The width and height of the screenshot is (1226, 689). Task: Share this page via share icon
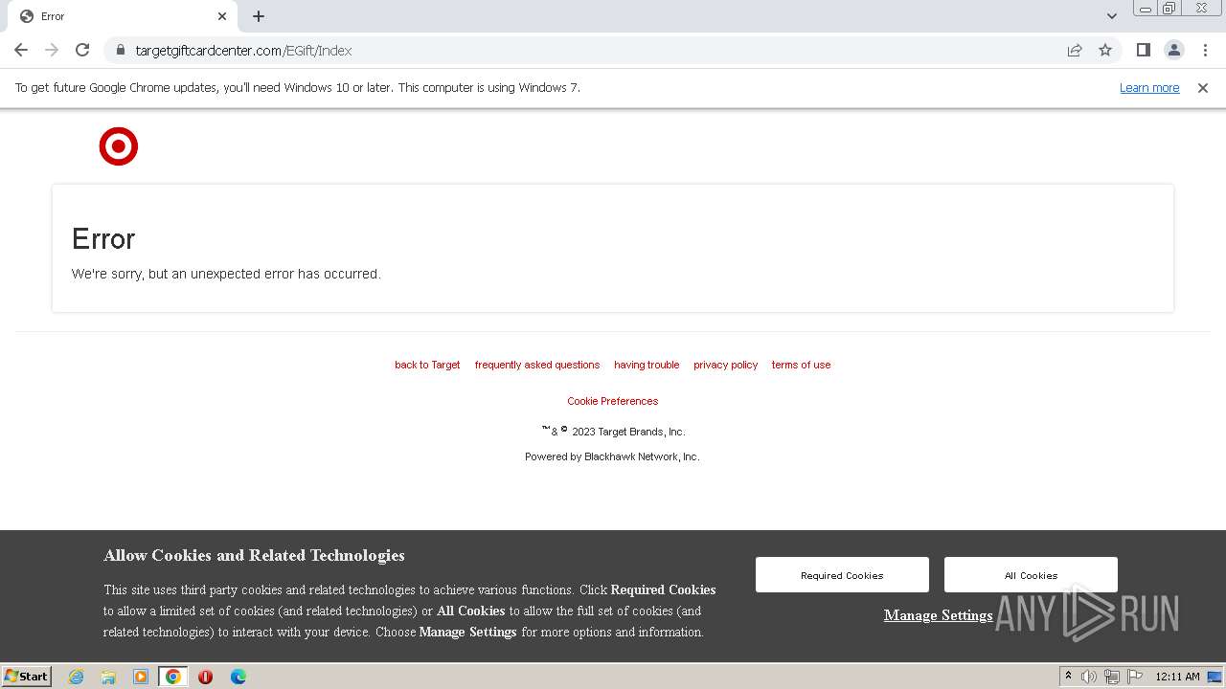pyautogui.click(x=1075, y=50)
